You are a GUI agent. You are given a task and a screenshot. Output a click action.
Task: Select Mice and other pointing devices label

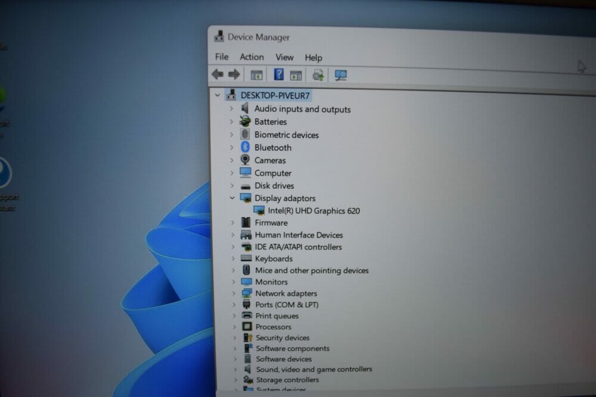coord(312,271)
